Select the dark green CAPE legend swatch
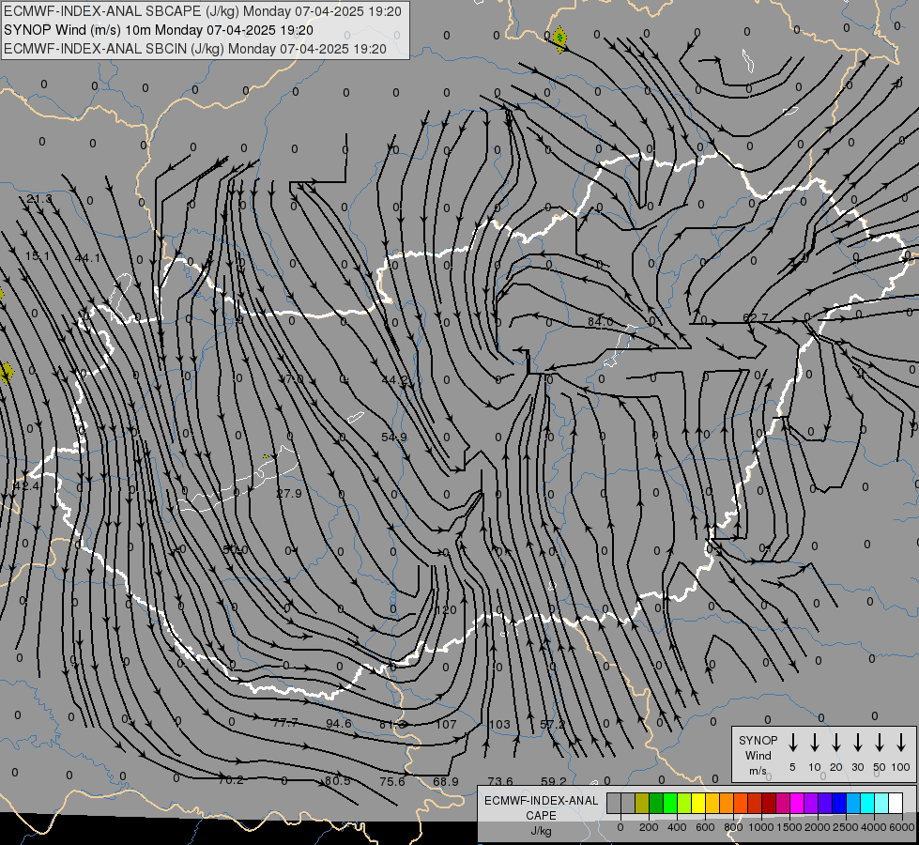Viewport: 919px width, 845px height. (x=656, y=804)
